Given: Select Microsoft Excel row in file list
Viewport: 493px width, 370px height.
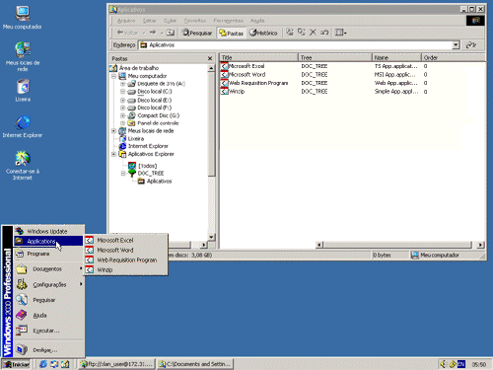Looking at the screenshot, I should 246,66.
